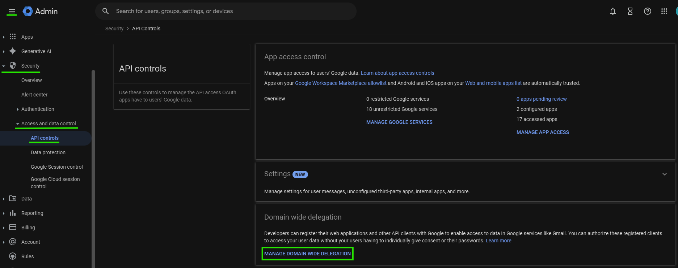Expand the Settings panel chevron
This screenshot has width=678, height=268.
[665, 174]
